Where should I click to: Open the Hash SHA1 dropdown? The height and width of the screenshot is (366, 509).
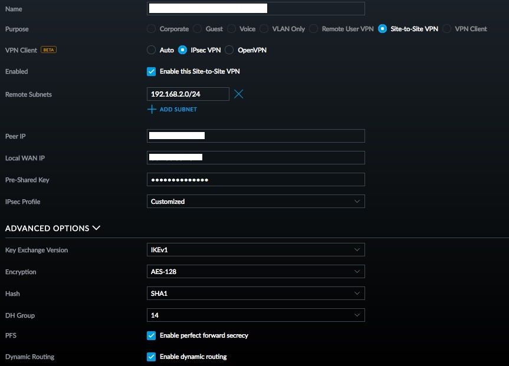click(255, 294)
